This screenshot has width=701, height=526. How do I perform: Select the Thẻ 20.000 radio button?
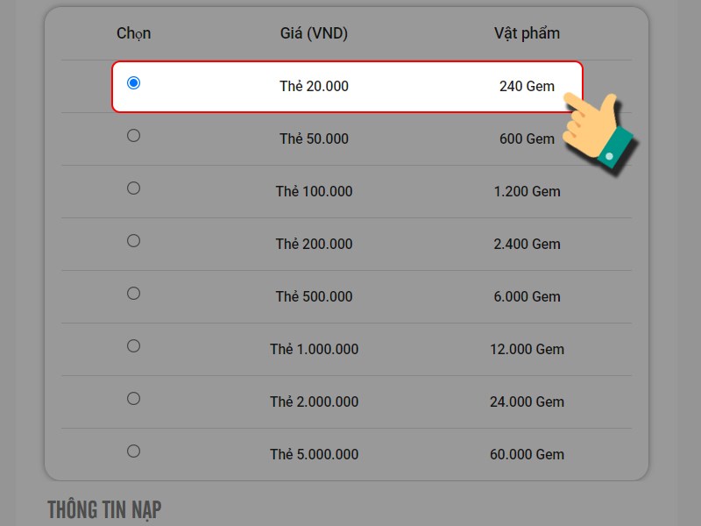[x=133, y=82]
